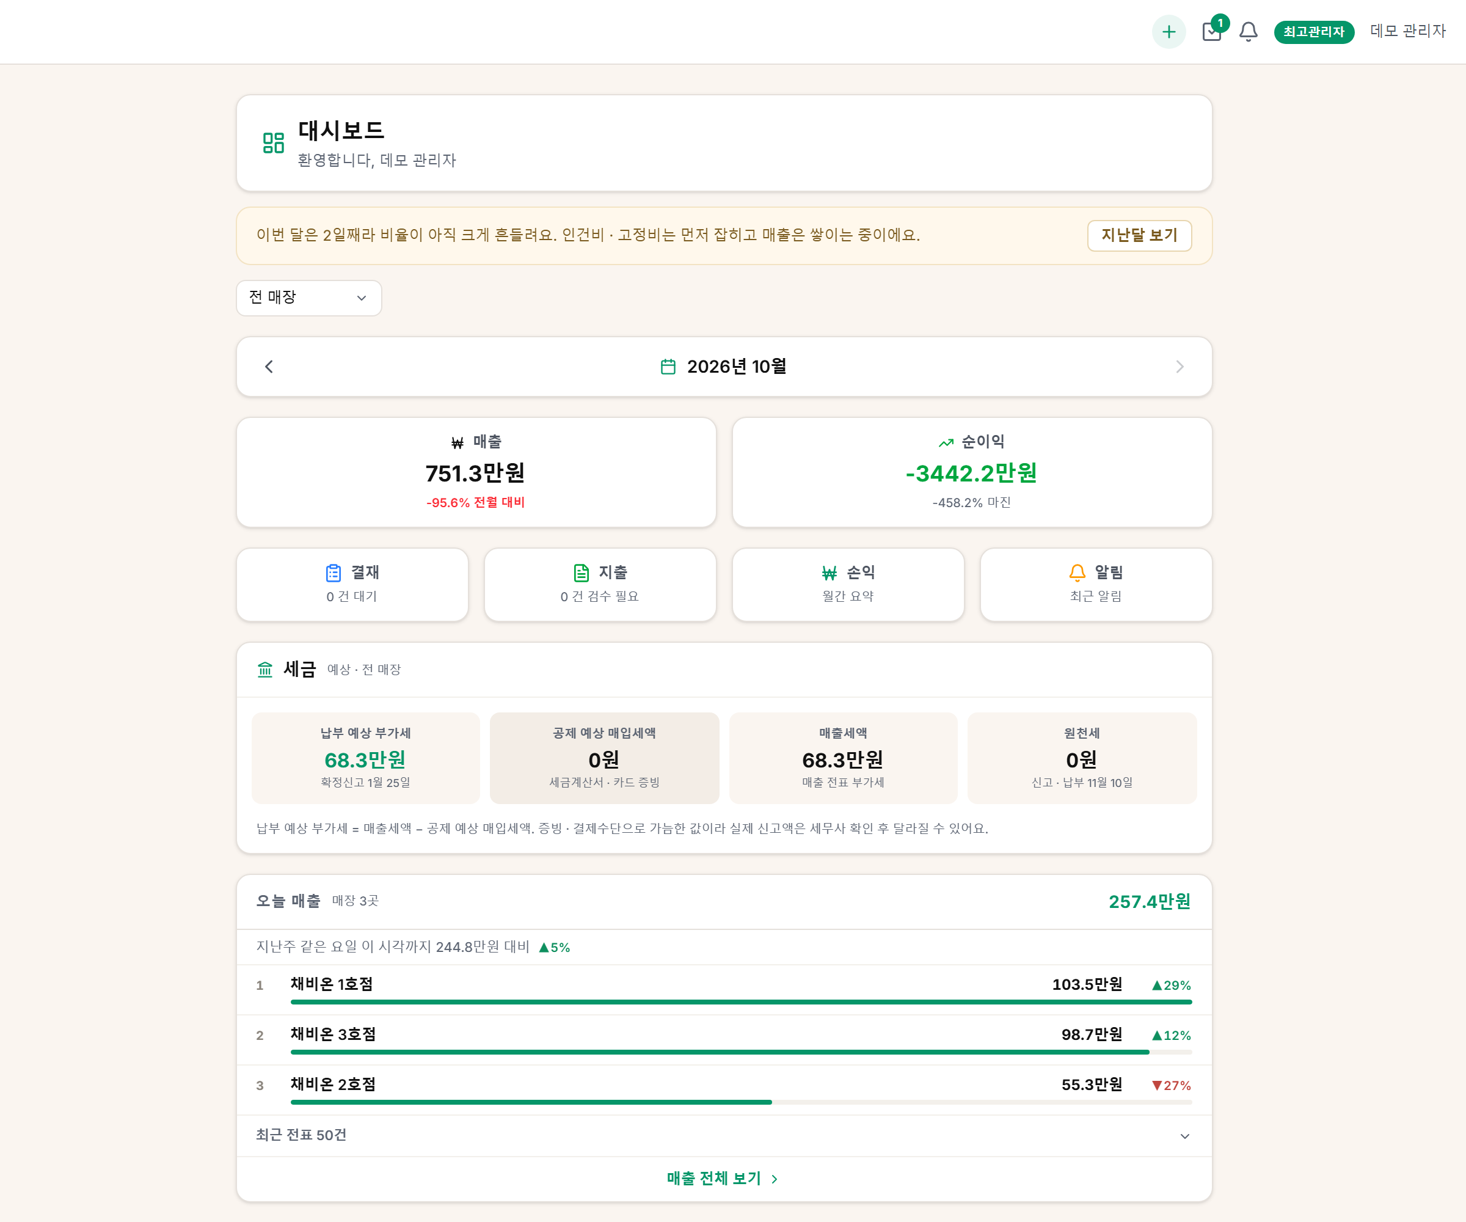Viewport: 1466px width, 1222px height.
Task: Click the -458.2% 마진 text
Action: click(972, 503)
